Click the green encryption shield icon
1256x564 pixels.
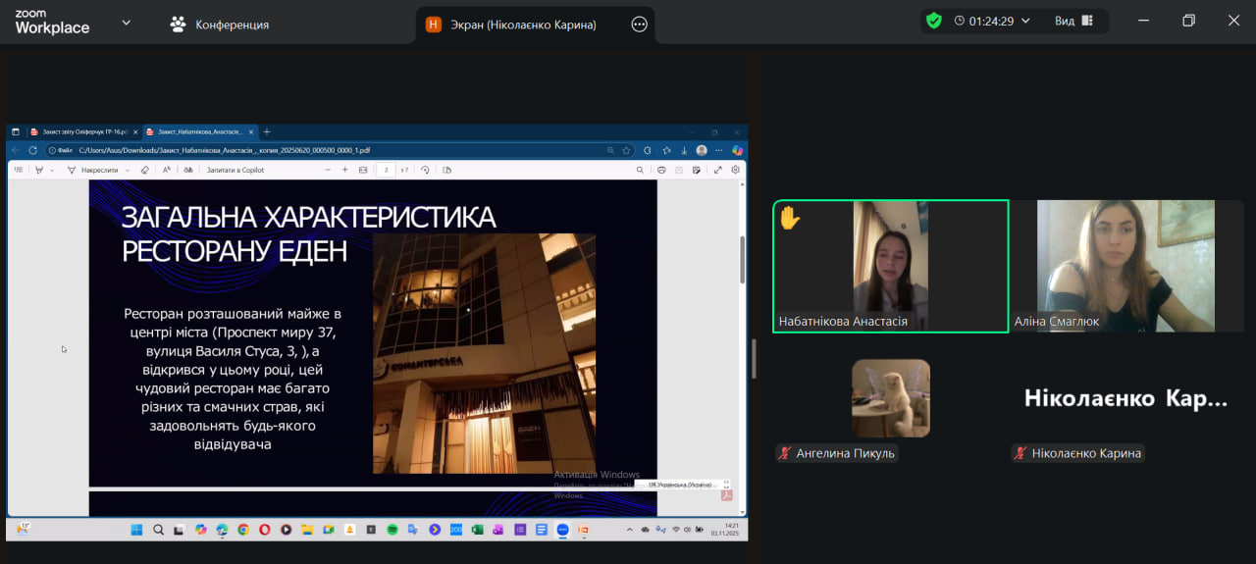(x=933, y=21)
